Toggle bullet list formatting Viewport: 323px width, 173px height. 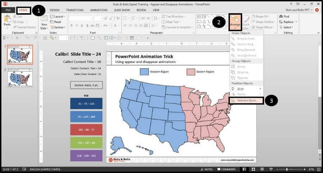[126, 18]
